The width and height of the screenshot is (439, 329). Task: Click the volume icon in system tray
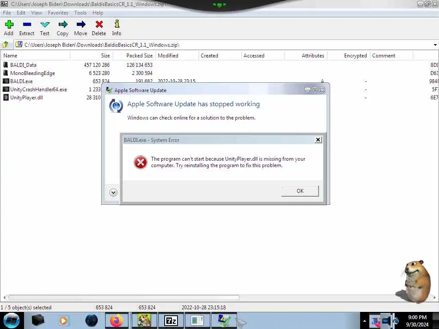(x=396, y=320)
